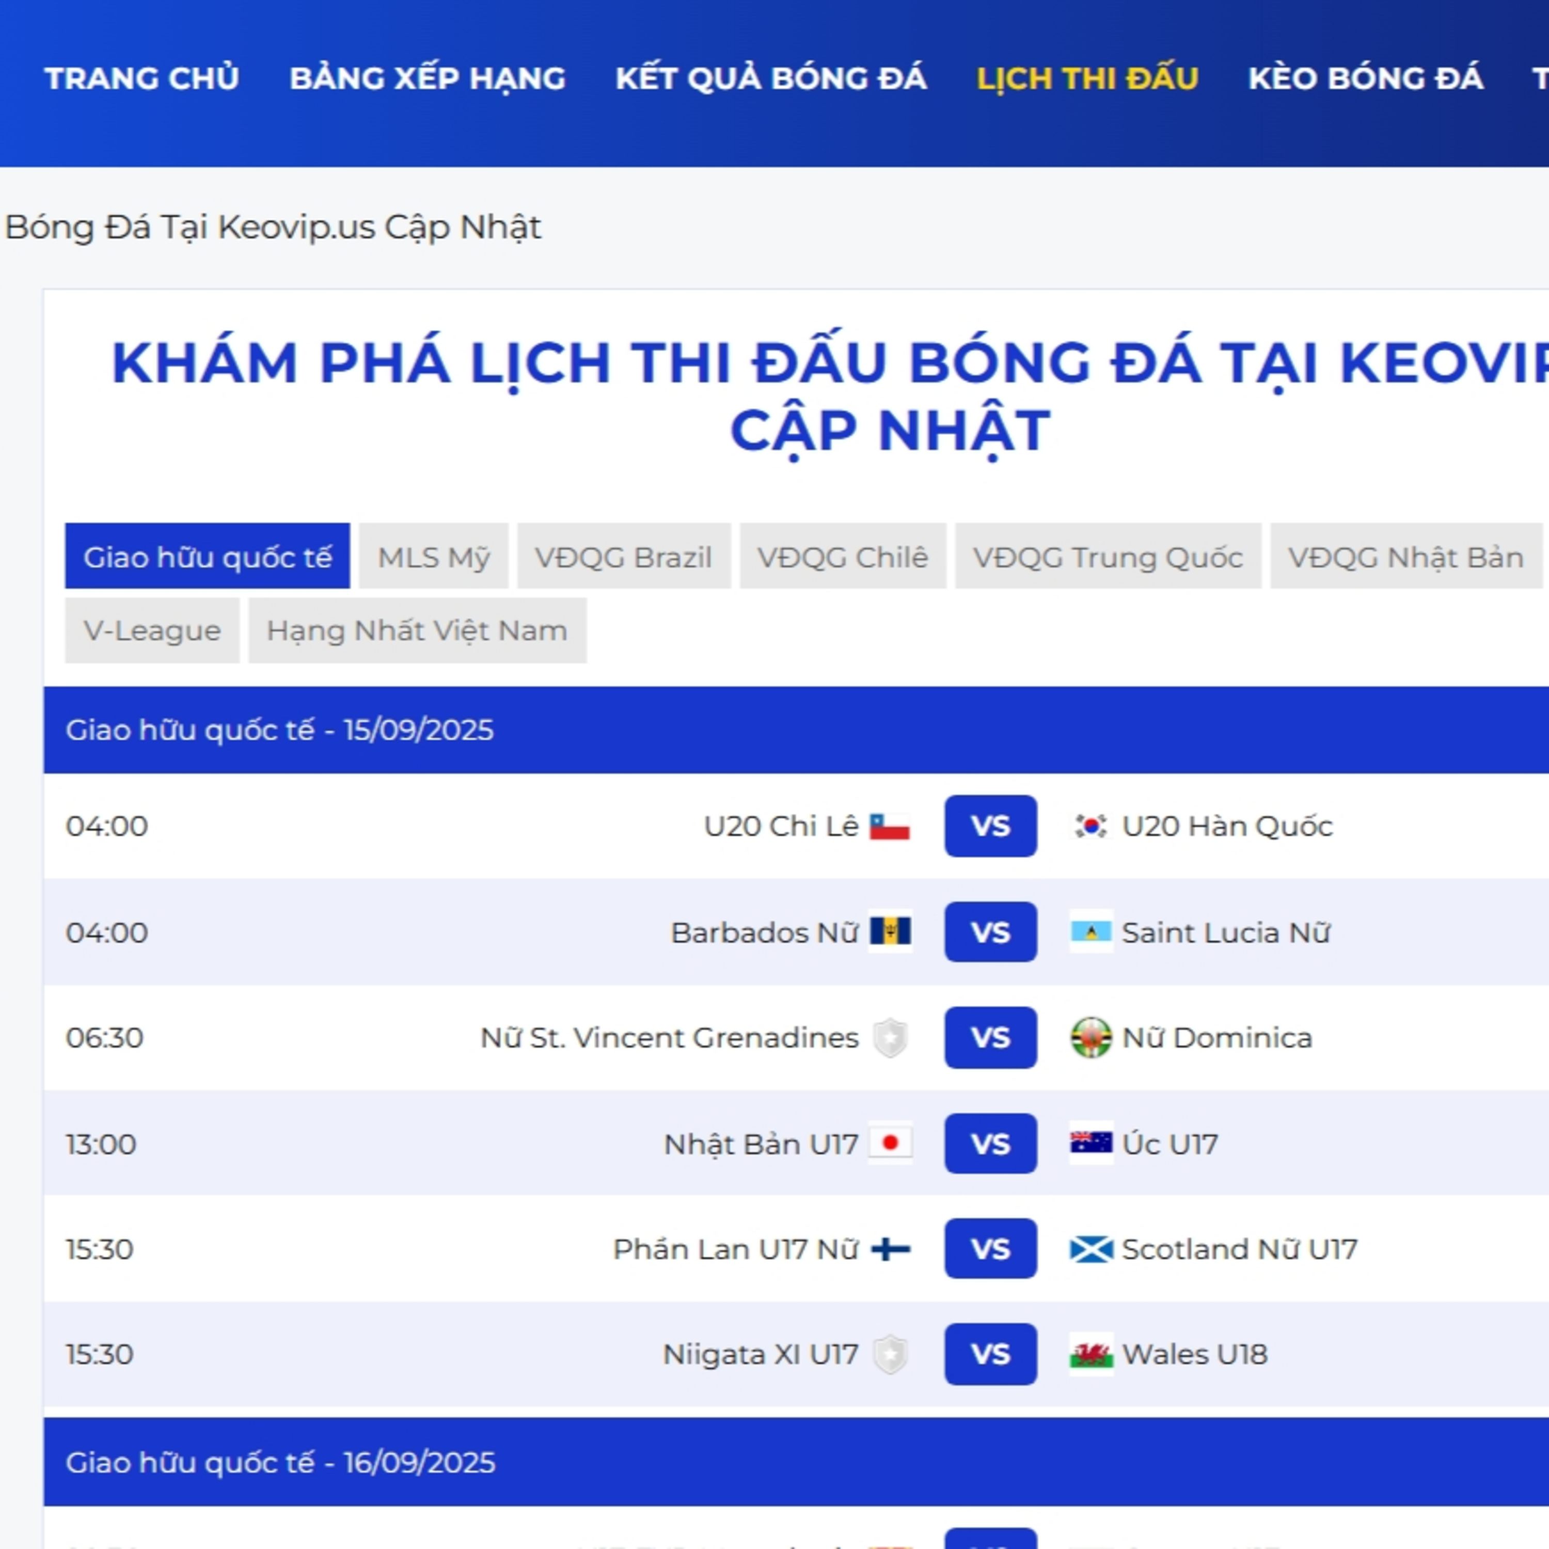Switch to the MLS Mỹ tab
Image resolution: width=1549 pixels, height=1549 pixels.
click(434, 557)
